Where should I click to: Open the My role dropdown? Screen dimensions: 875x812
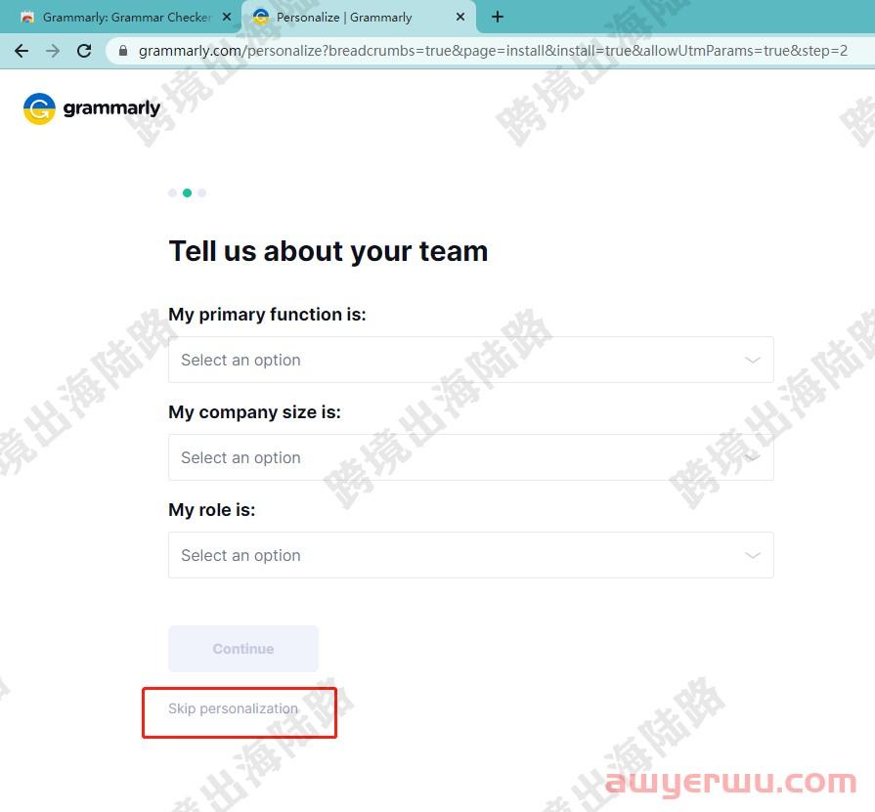point(471,555)
